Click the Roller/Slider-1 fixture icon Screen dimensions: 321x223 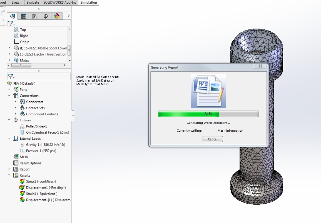point(22,126)
